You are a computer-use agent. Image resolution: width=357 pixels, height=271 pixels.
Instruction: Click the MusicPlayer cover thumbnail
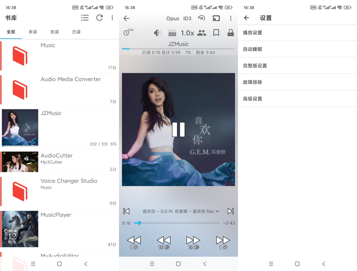pyautogui.click(x=20, y=229)
